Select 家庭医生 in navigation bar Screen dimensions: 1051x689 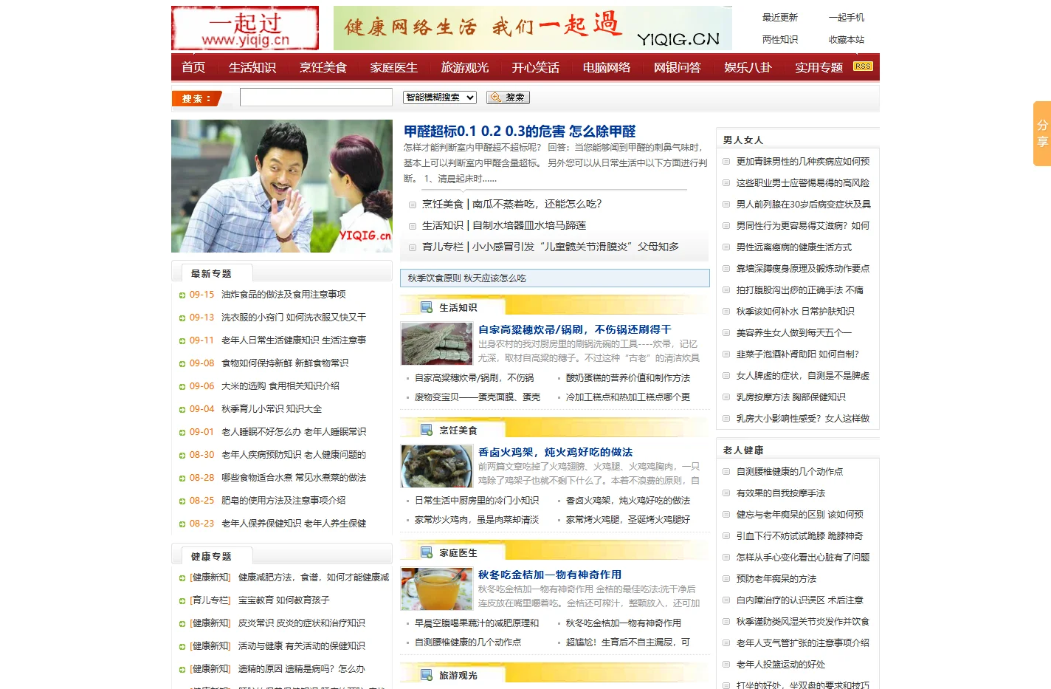click(394, 67)
